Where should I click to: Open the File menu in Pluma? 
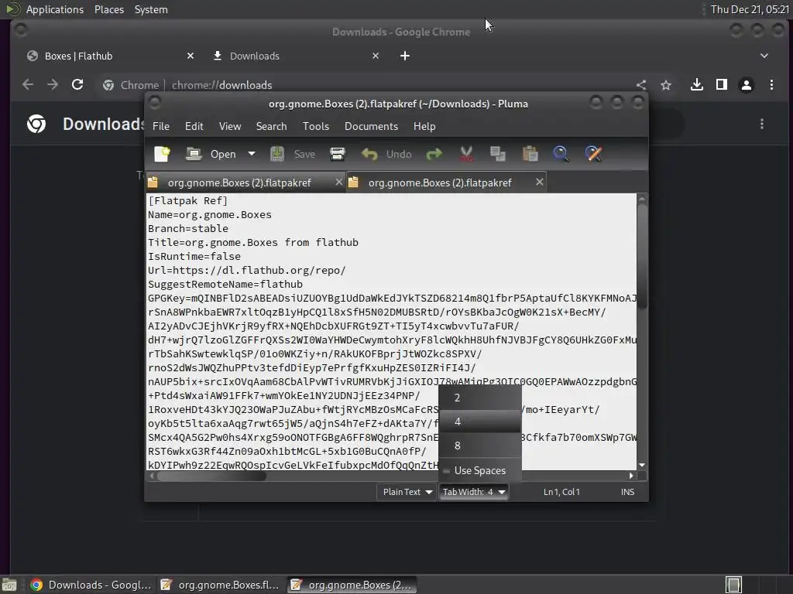tap(161, 126)
